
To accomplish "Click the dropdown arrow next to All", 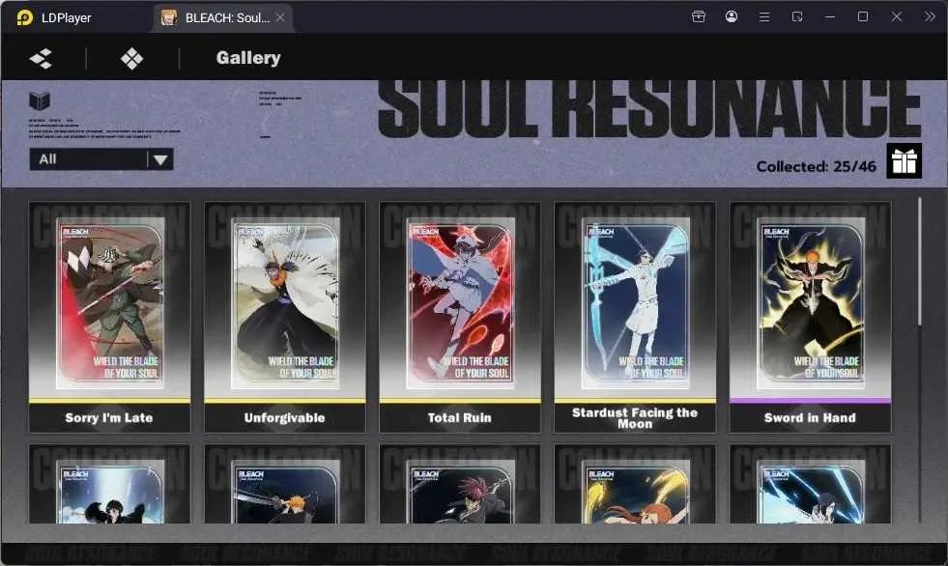I will [160, 159].
